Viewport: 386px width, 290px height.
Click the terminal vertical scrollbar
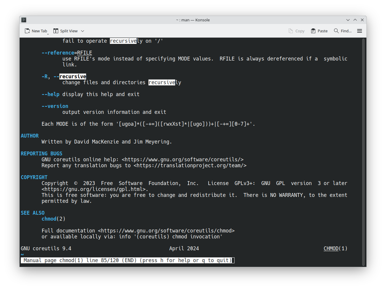coord(363,152)
